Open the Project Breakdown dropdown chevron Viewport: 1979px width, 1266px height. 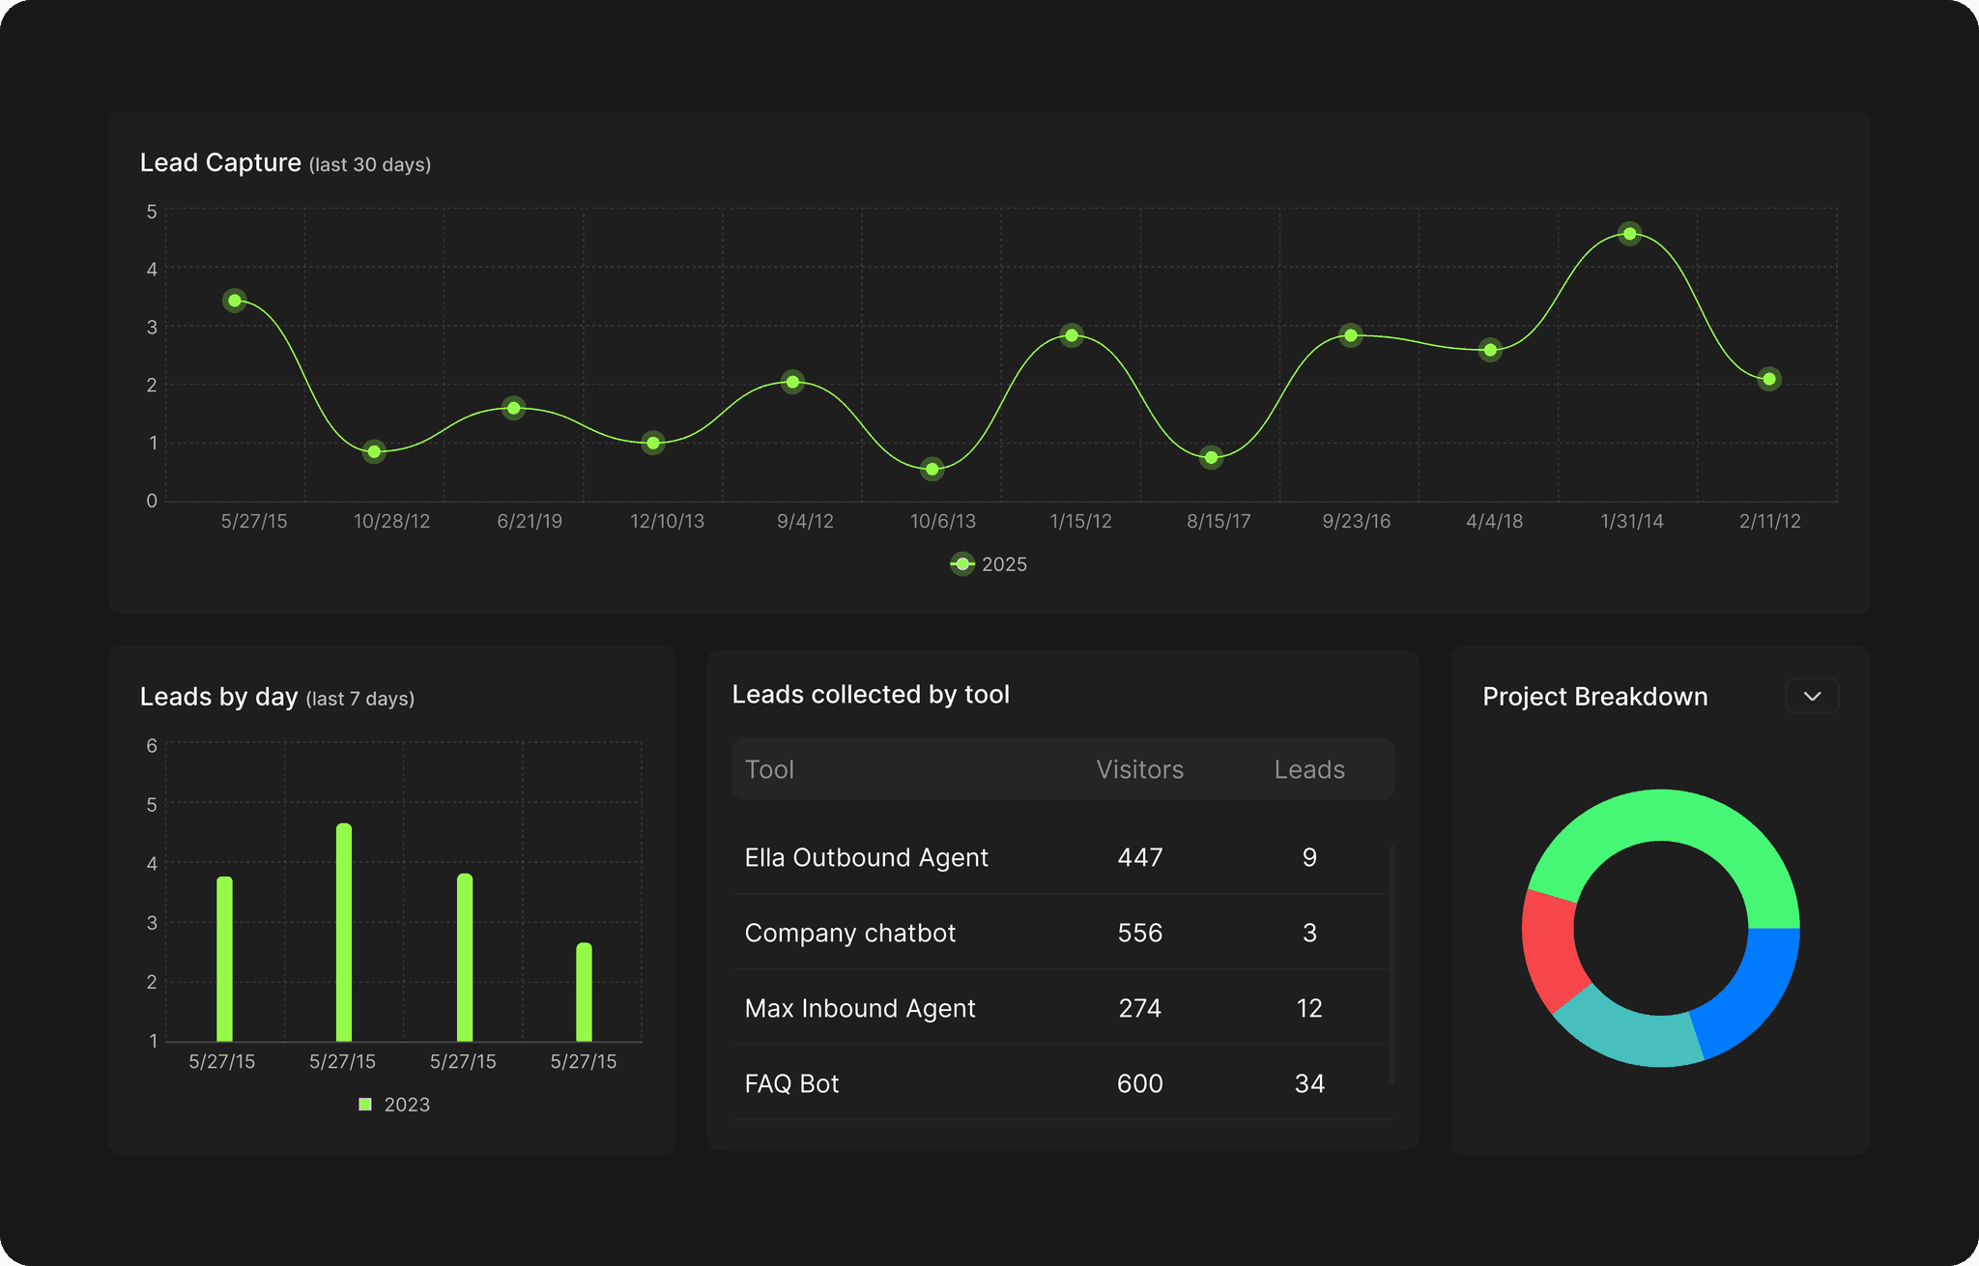pyautogui.click(x=1812, y=696)
